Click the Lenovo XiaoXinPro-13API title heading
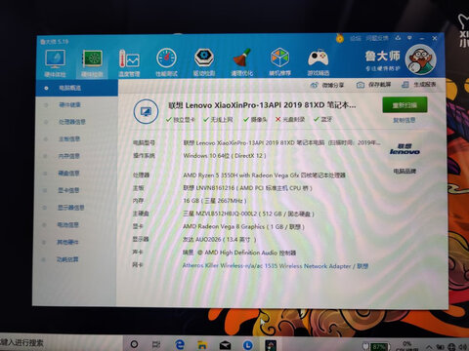 pyautogui.click(x=262, y=105)
